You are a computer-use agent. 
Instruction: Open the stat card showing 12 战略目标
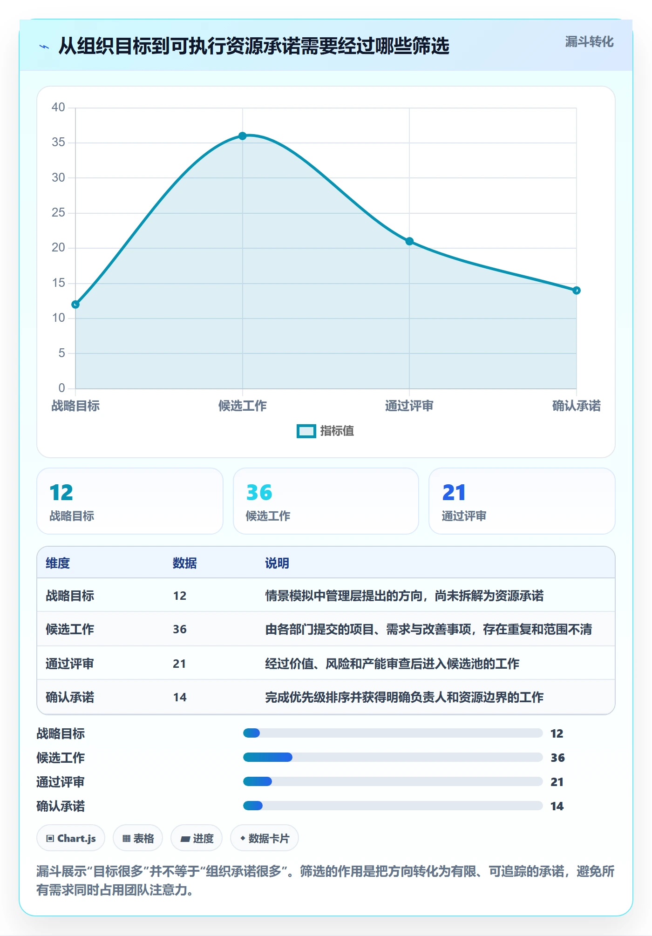pos(130,501)
